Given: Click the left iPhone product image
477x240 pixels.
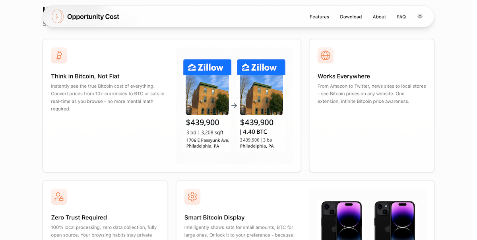Looking at the screenshot, I should click(x=341, y=220).
